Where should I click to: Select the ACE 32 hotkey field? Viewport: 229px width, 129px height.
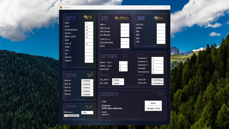coord(89,44)
